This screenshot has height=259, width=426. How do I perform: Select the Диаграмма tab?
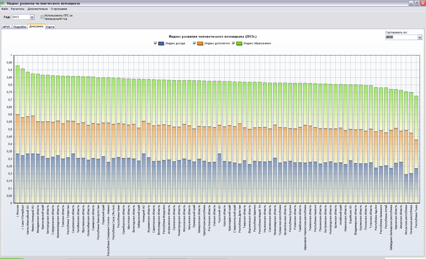point(36,26)
